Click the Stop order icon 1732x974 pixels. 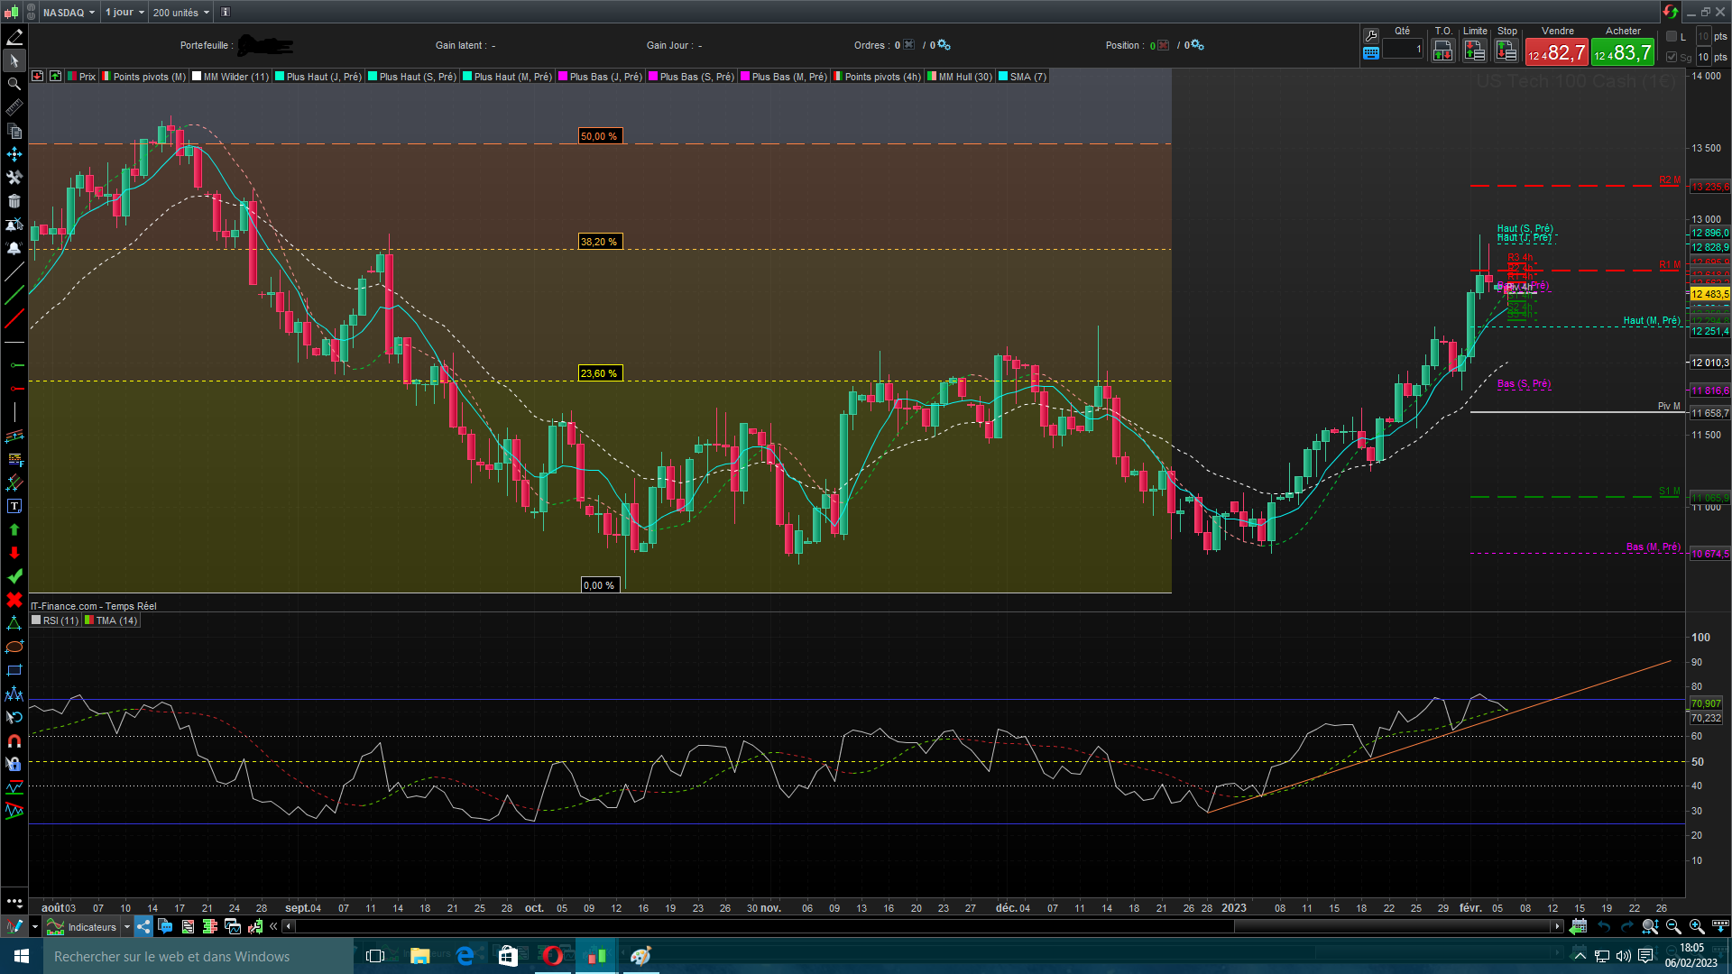(1506, 51)
